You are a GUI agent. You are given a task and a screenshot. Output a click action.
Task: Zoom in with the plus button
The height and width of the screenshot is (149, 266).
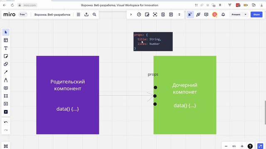click(242, 146)
